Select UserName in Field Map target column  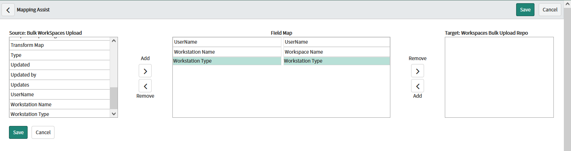point(337,42)
